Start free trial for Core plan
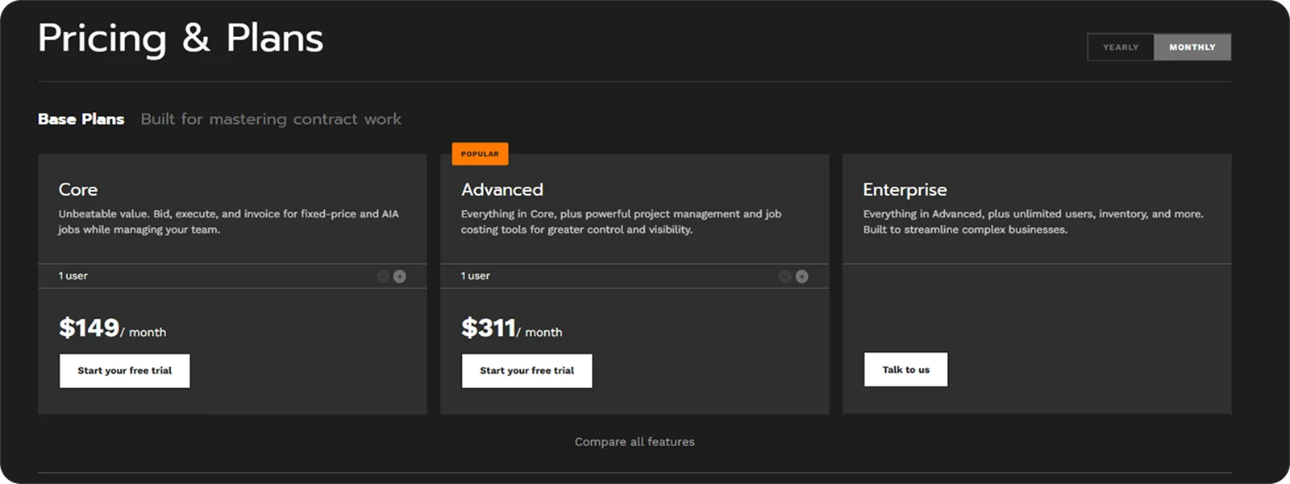Screen dimensions: 1290x484 click(x=125, y=371)
